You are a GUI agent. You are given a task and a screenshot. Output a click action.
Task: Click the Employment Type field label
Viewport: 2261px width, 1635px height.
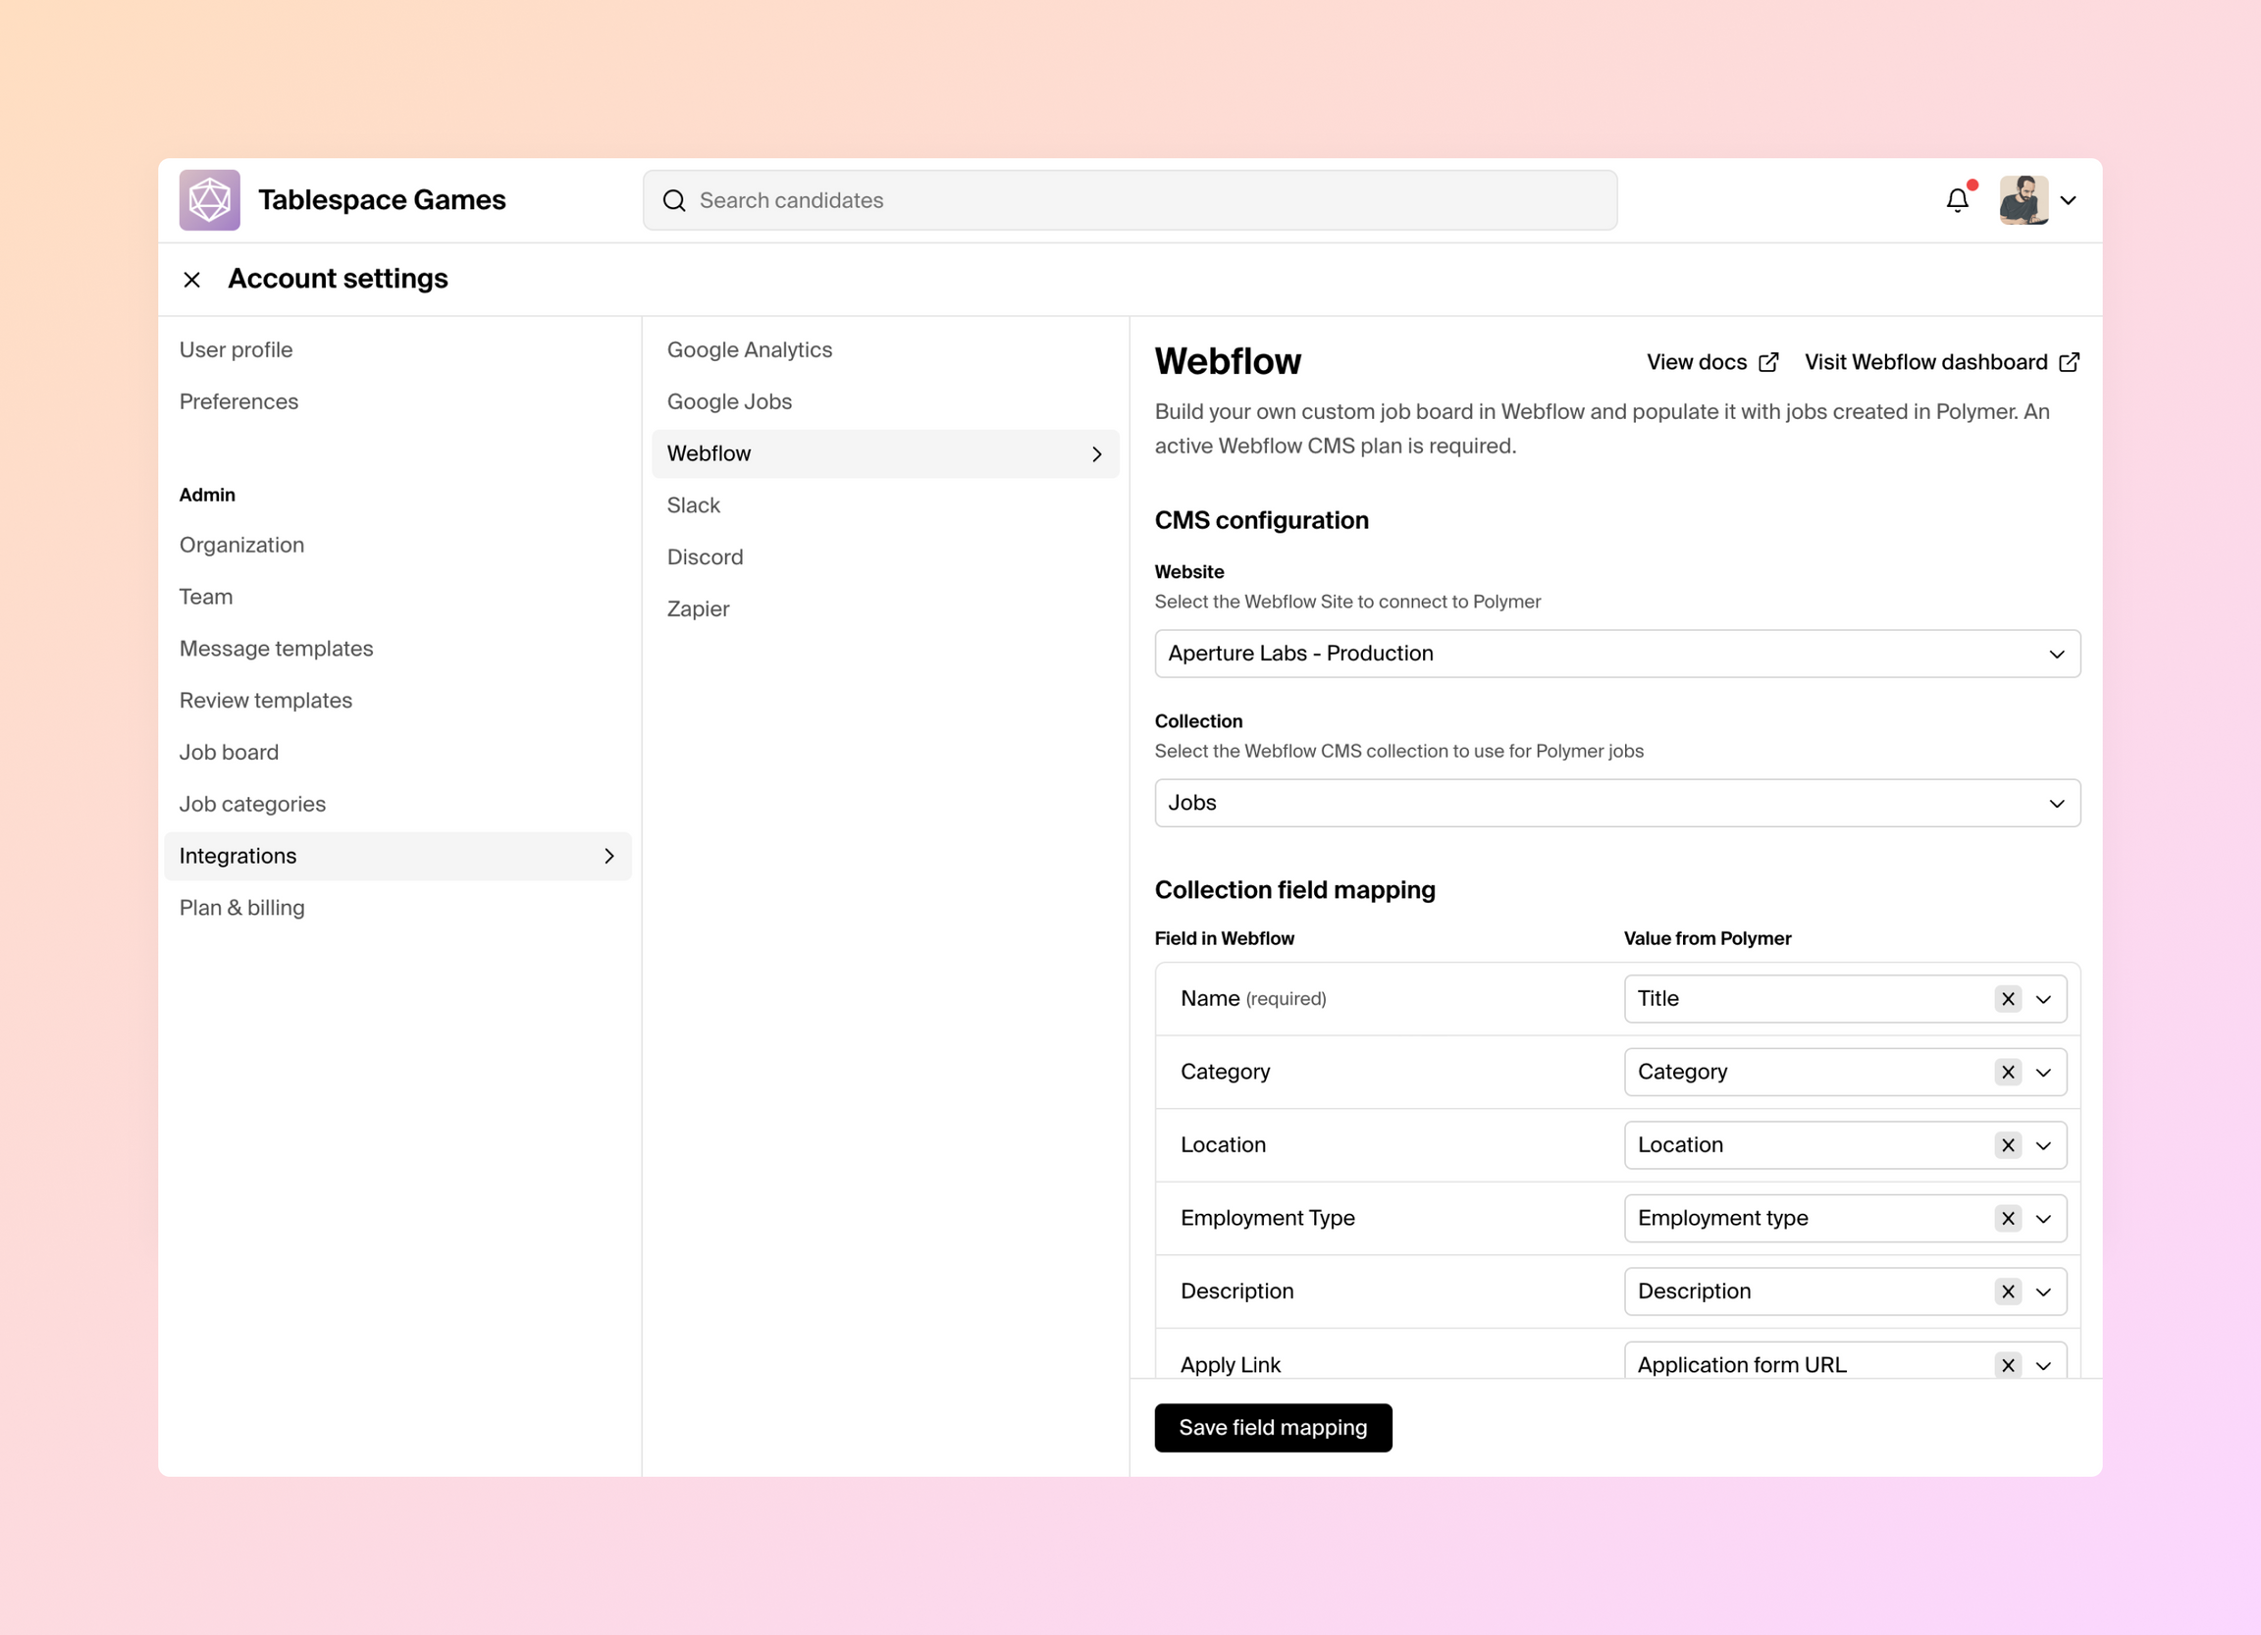(1267, 1218)
